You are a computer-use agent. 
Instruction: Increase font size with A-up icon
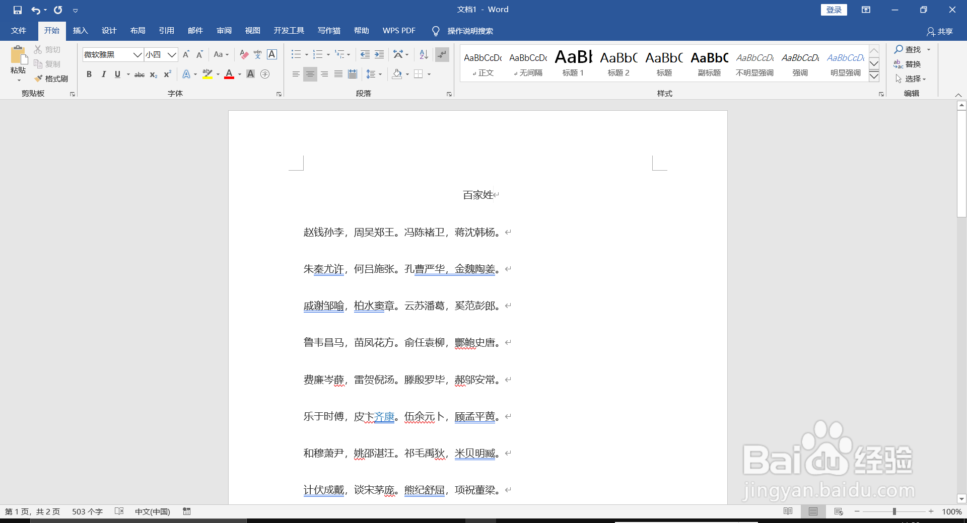[x=186, y=54]
